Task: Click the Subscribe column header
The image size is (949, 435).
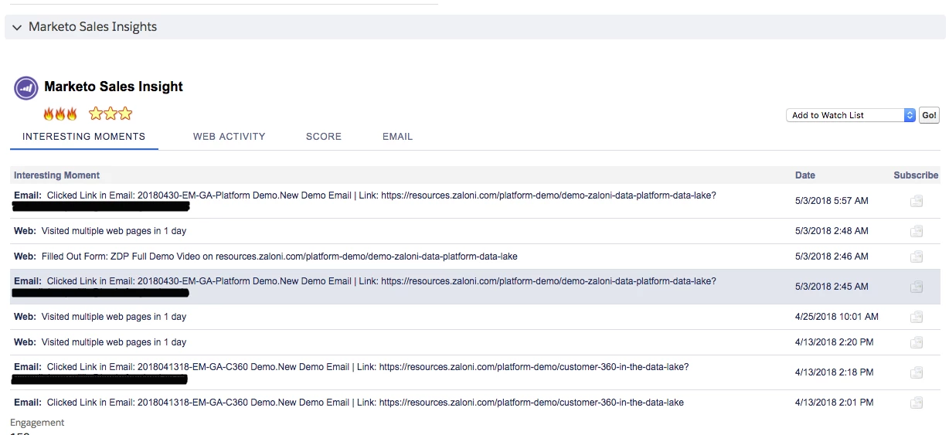Action: tap(916, 175)
